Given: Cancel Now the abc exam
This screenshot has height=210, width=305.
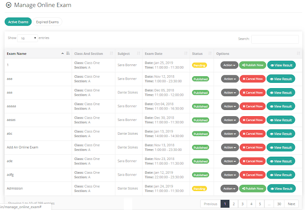Looking at the screenshot, I should [253, 134].
